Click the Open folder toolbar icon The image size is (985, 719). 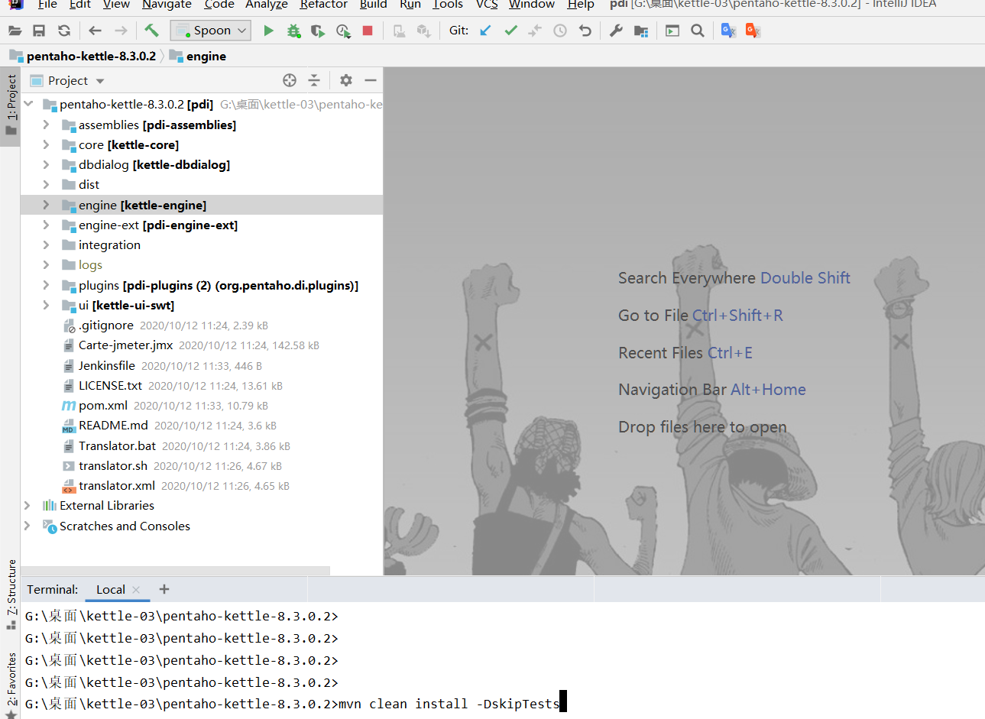tap(15, 31)
